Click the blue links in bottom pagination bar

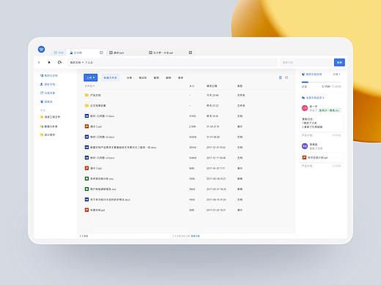coord(196,236)
